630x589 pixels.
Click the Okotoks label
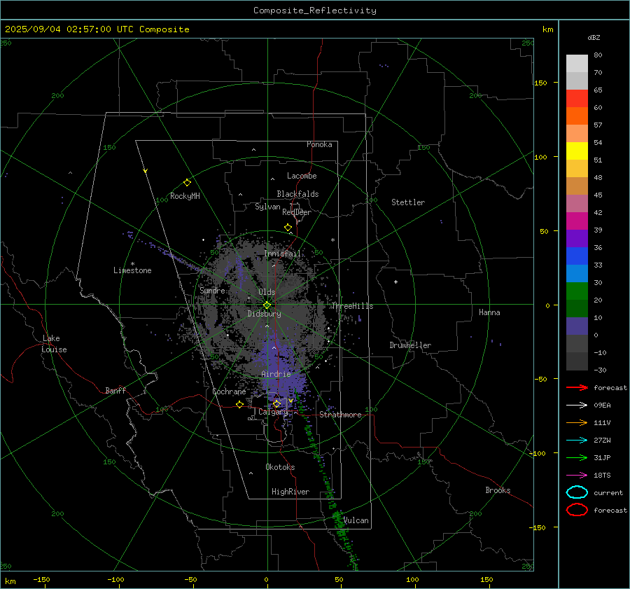[280, 467]
